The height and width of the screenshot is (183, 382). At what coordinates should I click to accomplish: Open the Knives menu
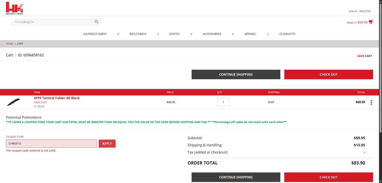(174, 34)
